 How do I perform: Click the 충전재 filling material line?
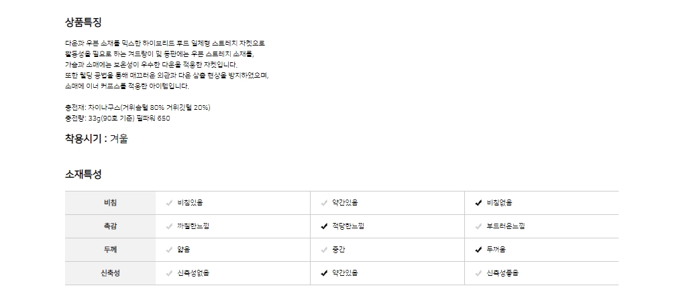138,108
